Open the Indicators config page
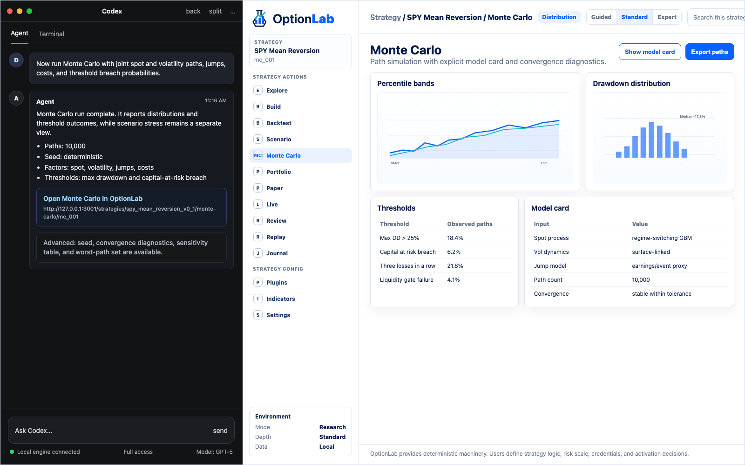Viewport: 745px width, 465px height. pyautogui.click(x=300, y=299)
